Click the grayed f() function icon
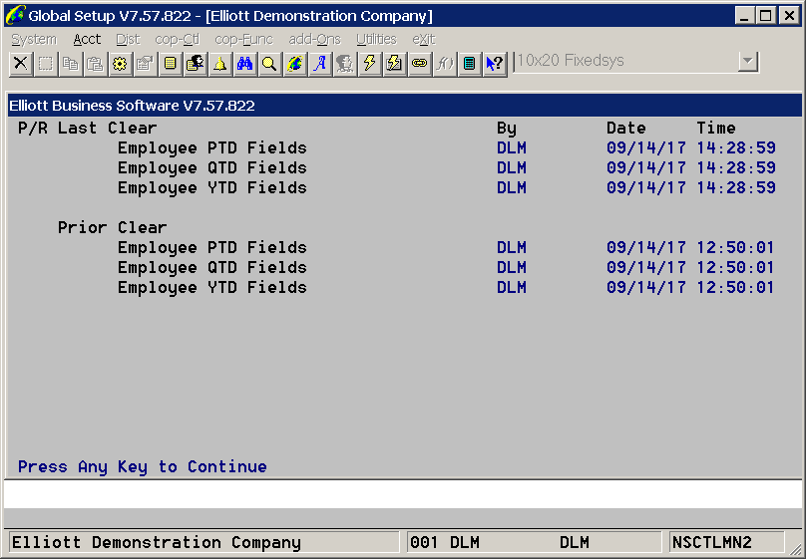 pos(444,64)
